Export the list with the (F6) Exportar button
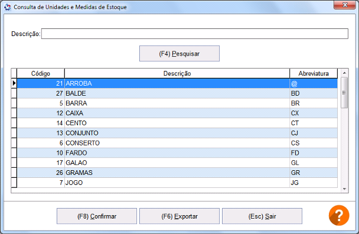 (179, 216)
